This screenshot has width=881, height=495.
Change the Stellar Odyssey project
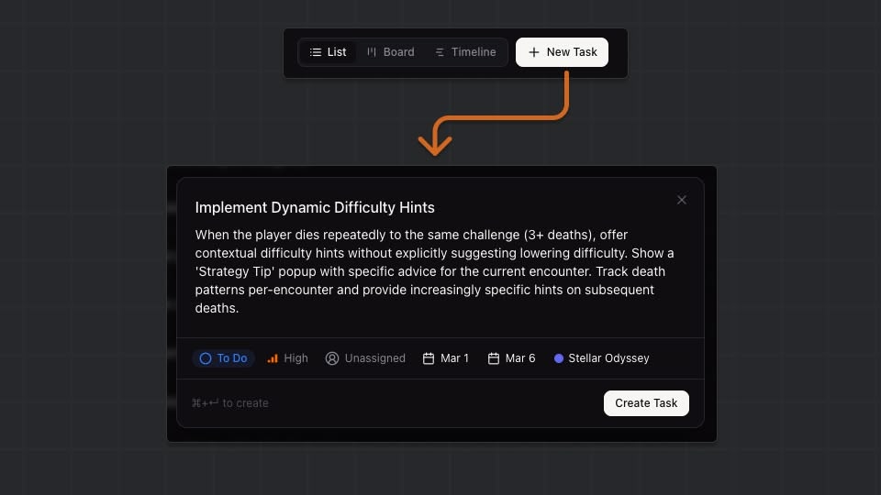coord(601,358)
